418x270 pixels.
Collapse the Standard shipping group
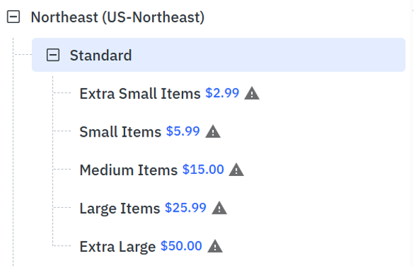53,55
